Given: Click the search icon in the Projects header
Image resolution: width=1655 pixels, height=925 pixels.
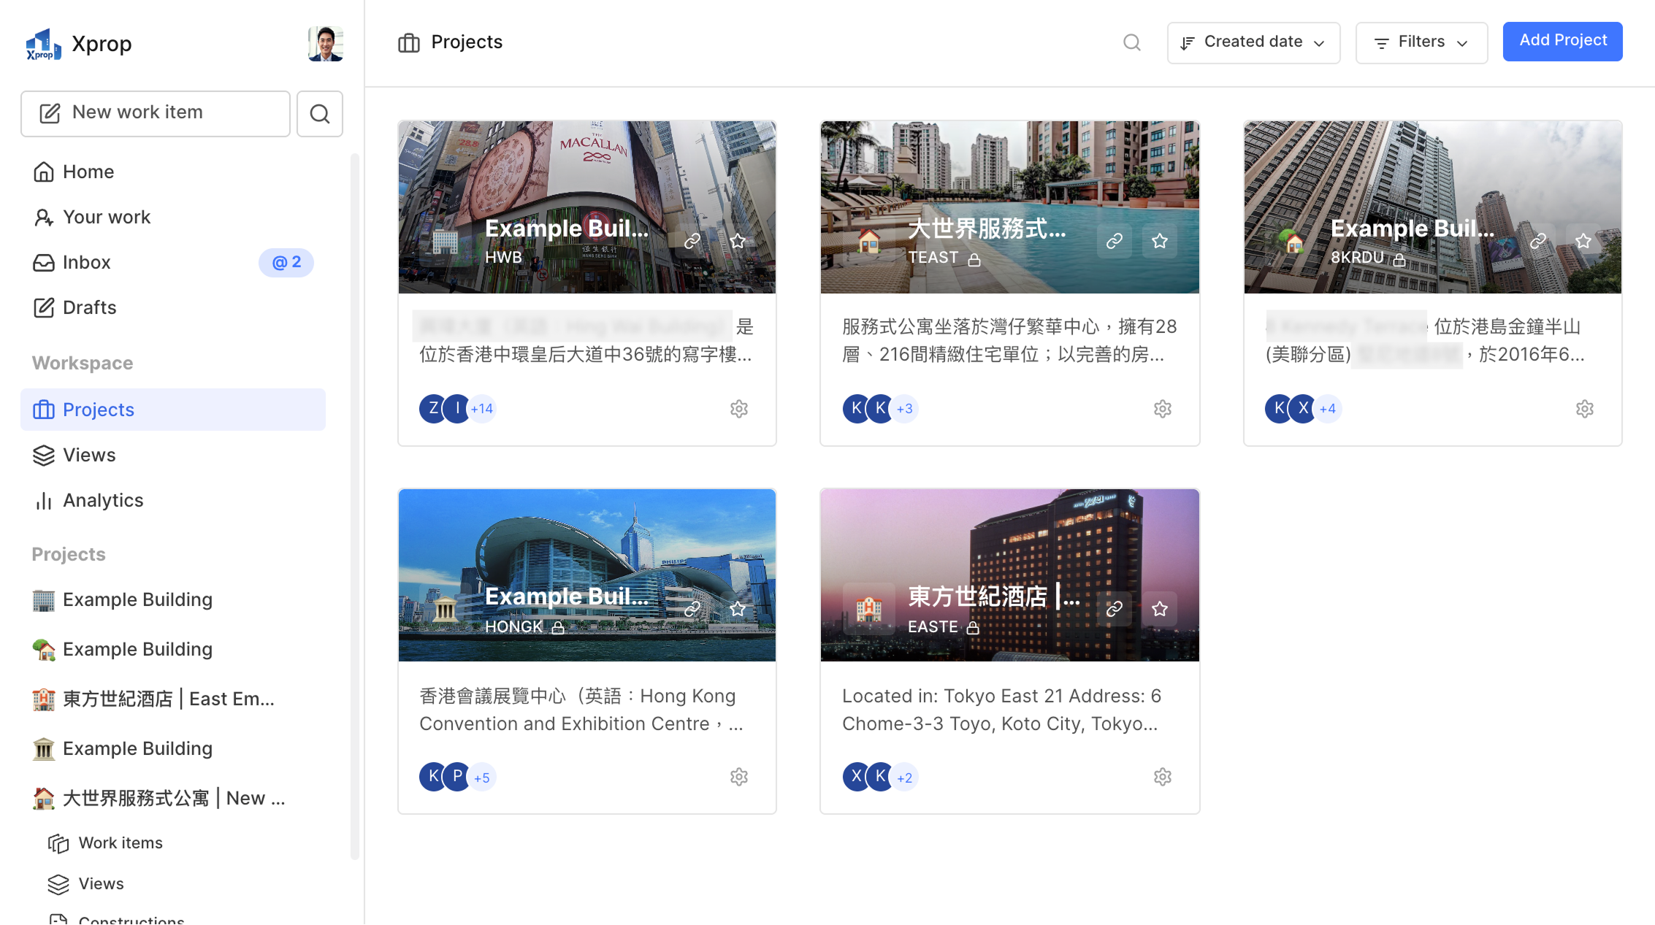Looking at the screenshot, I should click(x=1131, y=42).
